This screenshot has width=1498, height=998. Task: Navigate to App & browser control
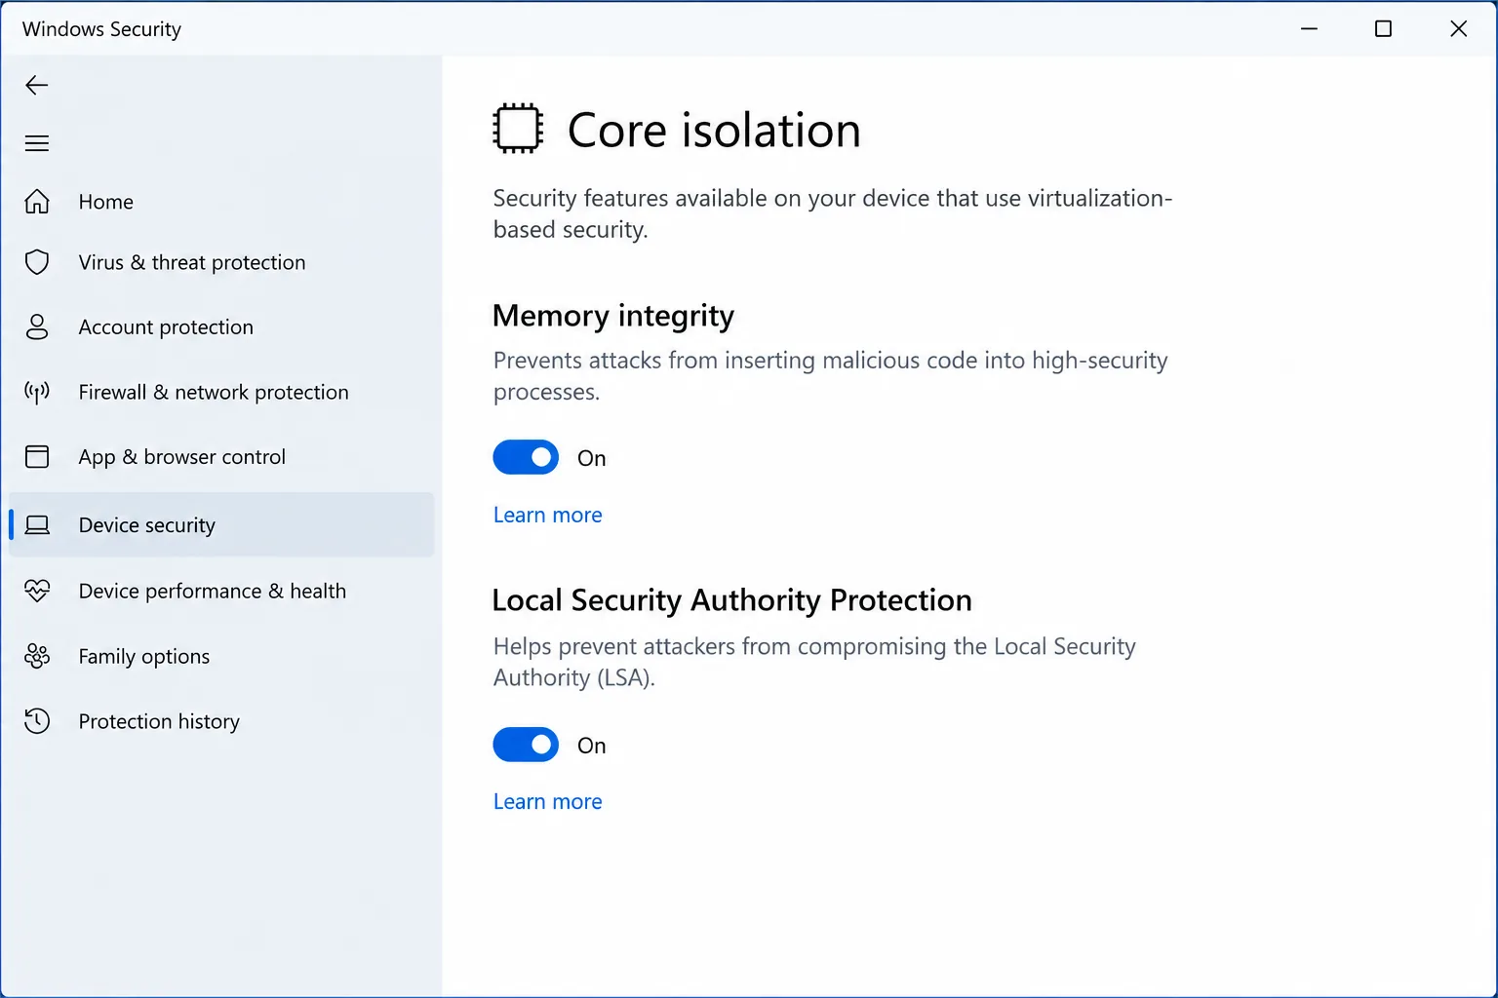pos(221,456)
